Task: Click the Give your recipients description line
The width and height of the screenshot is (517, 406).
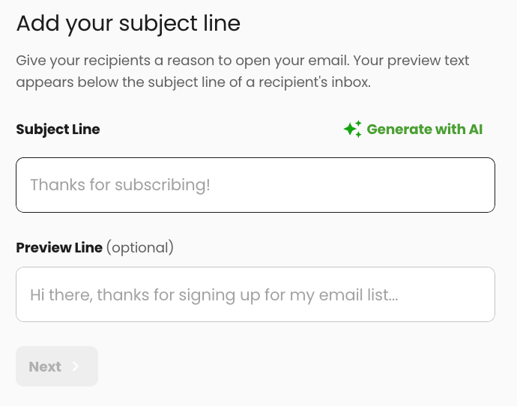Action: [242, 61]
